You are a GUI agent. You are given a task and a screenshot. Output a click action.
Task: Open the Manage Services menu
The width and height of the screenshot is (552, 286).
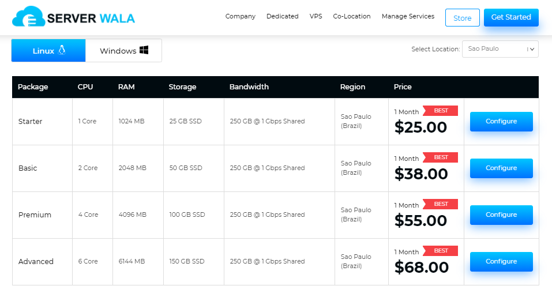tap(408, 17)
